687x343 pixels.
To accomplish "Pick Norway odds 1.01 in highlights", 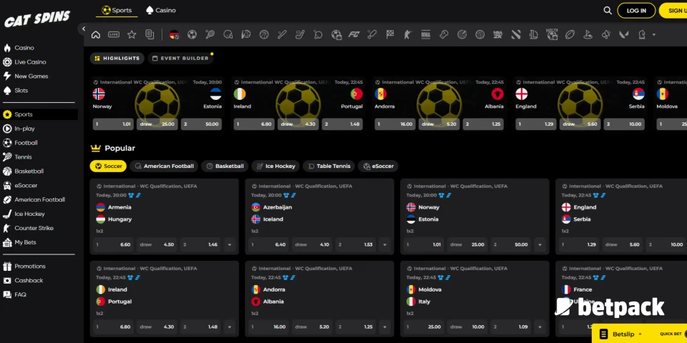I will point(114,124).
